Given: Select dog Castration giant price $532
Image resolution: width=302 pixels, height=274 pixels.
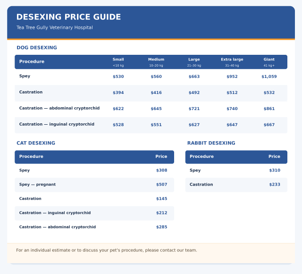Looking at the screenshot, I should click(x=269, y=93).
